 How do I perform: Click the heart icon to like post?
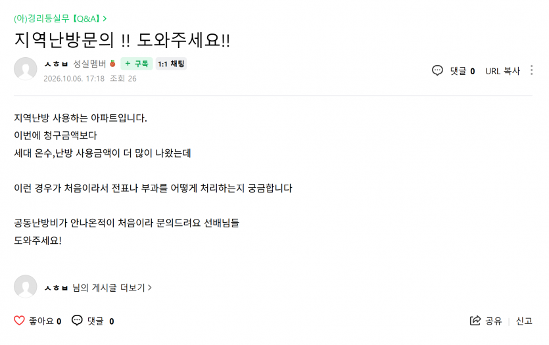tap(19, 321)
